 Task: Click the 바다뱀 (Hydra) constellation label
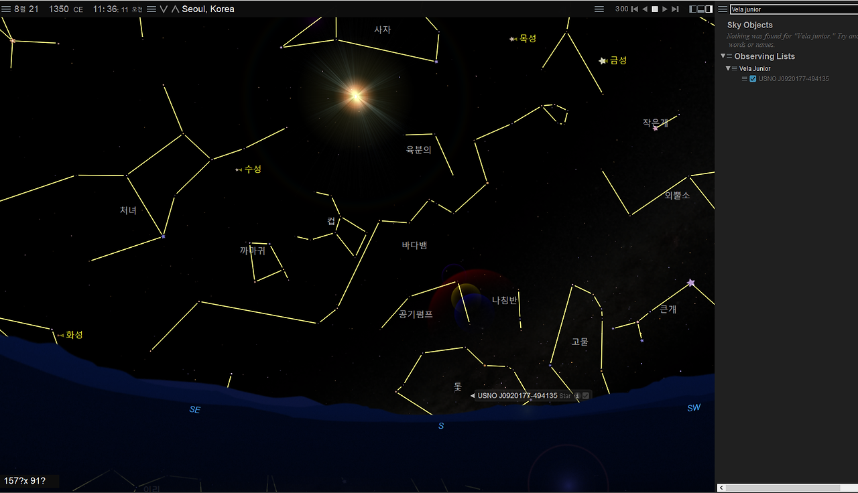pyautogui.click(x=414, y=245)
